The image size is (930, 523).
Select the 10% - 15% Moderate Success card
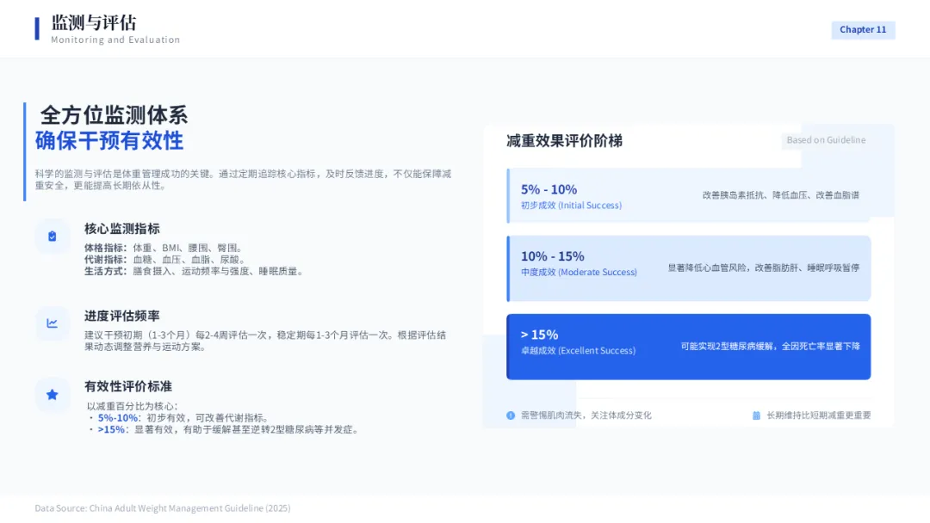point(689,268)
